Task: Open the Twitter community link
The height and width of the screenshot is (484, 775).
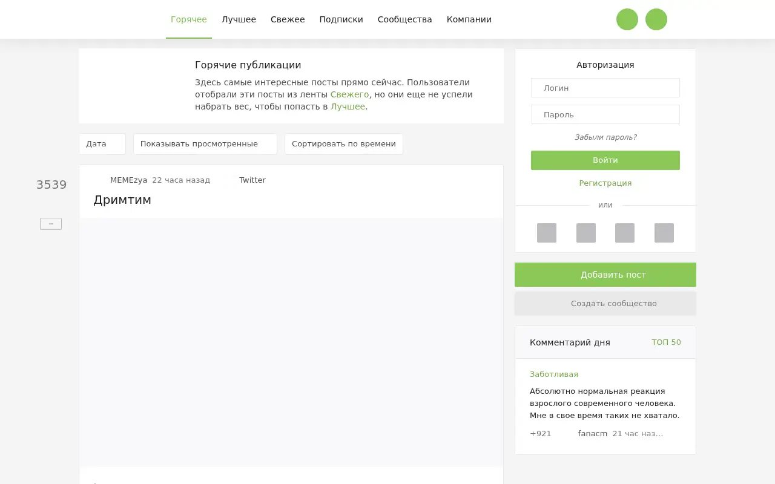Action: [x=252, y=180]
